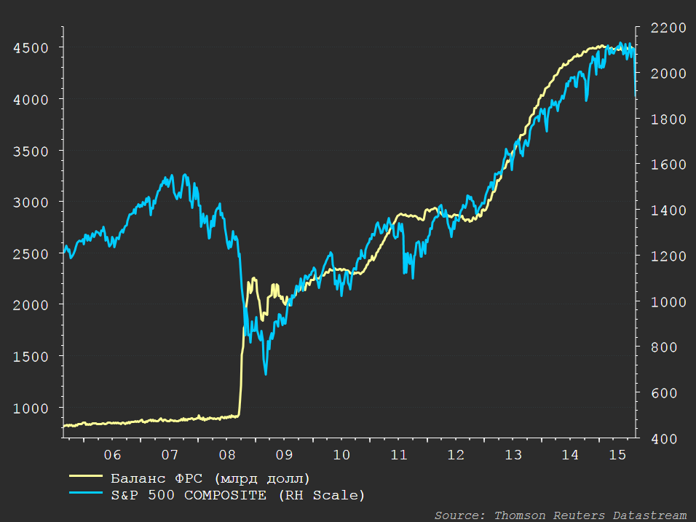Click the S&P 500 lowest trough in 2009
The height and width of the screenshot is (522, 696).
266,374
